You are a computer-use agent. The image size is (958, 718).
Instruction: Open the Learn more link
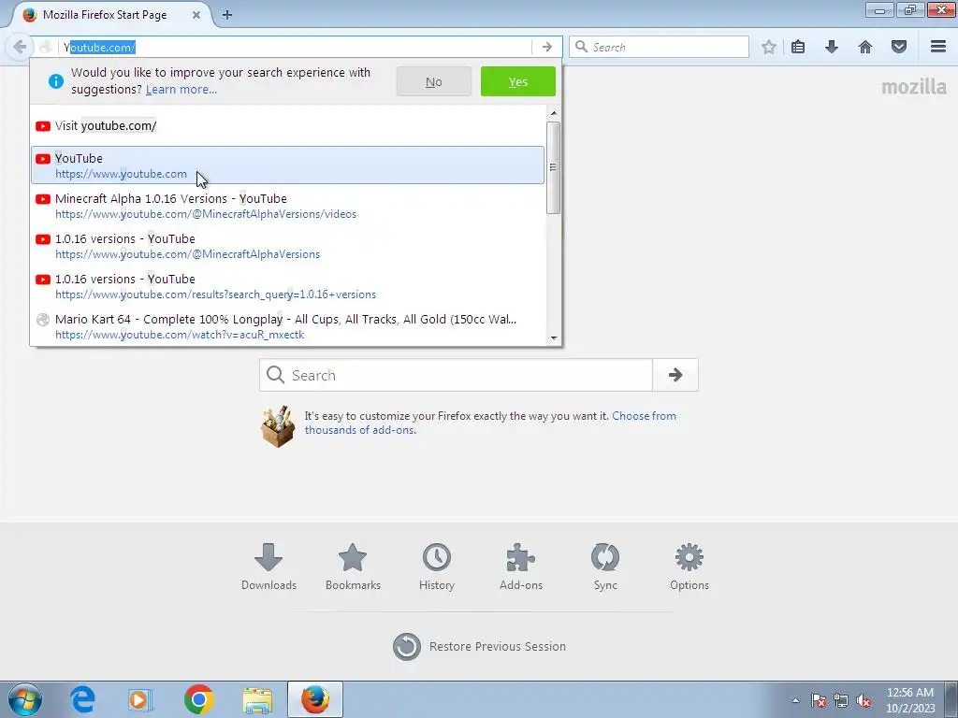tap(181, 89)
